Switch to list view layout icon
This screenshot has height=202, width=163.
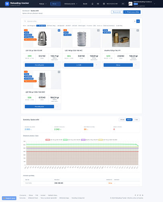(135, 21)
